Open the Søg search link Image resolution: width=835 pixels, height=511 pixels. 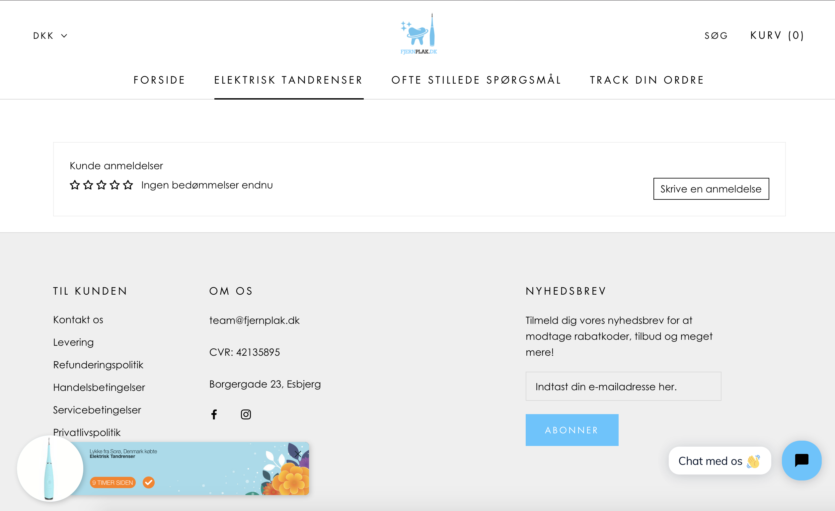pyautogui.click(x=716, y=36)
